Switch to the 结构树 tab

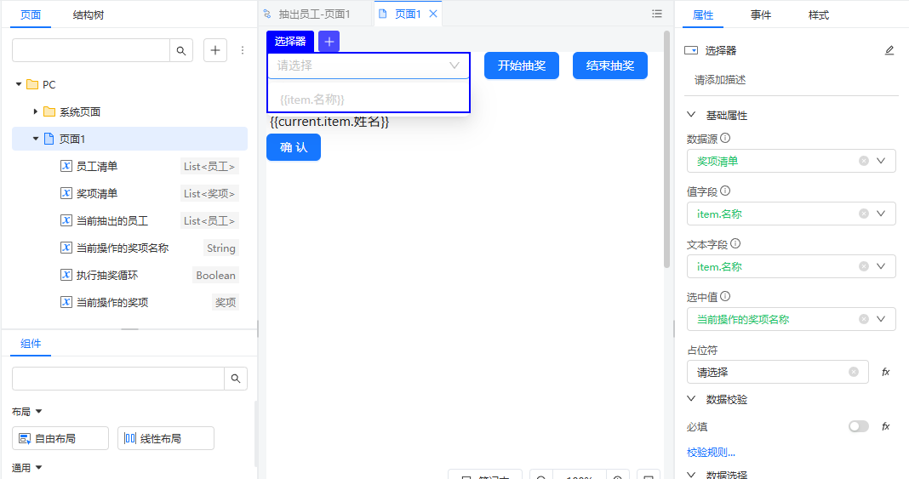tap(89, 15)
